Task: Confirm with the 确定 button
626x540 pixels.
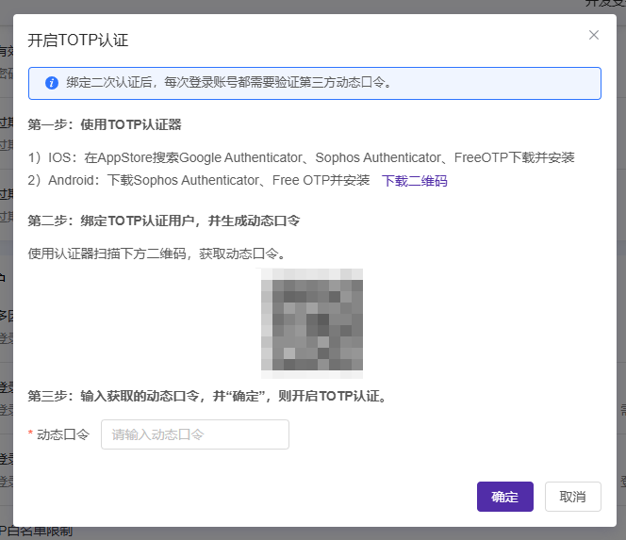Action: (505, 497)
